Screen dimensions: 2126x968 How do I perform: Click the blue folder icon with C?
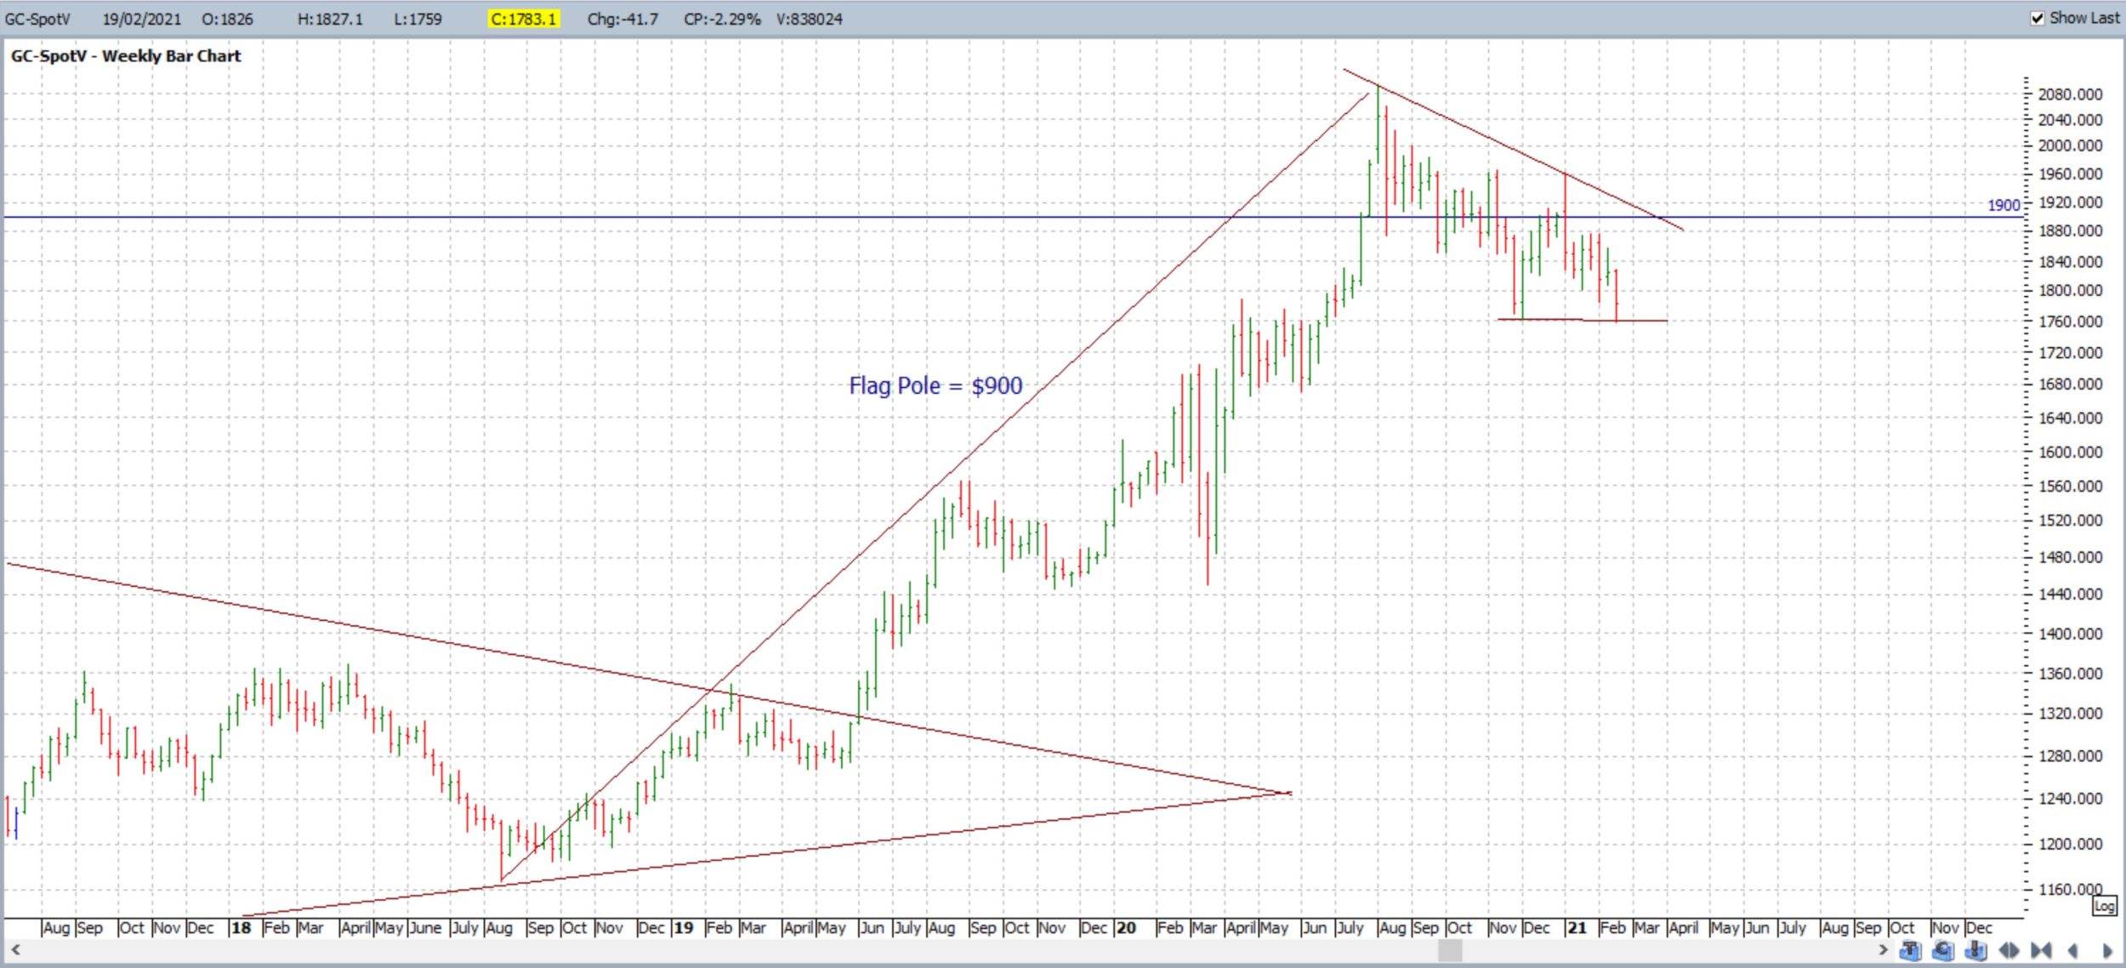tap(1943, 949)
